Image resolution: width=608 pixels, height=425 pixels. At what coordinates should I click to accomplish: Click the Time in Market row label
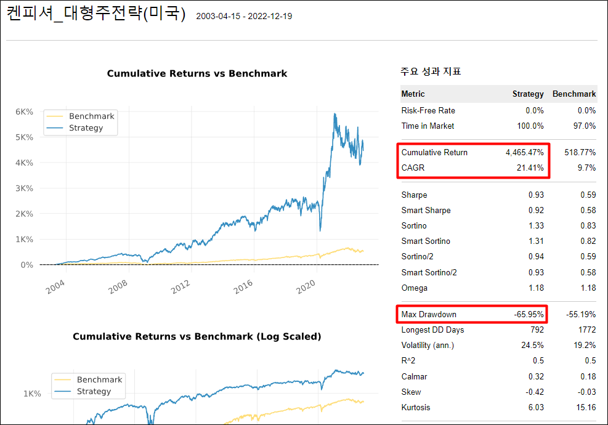tap(428, 126)
